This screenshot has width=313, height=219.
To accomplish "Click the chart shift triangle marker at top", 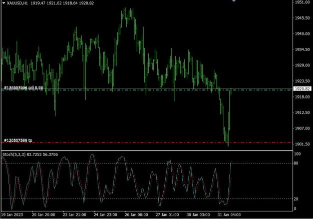I will point(234,1).
